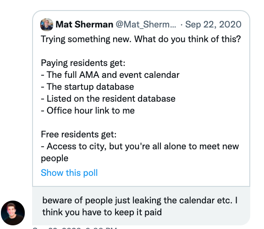Click the partially visible timestamp under the message
The image size is (264, 229).
75,228
